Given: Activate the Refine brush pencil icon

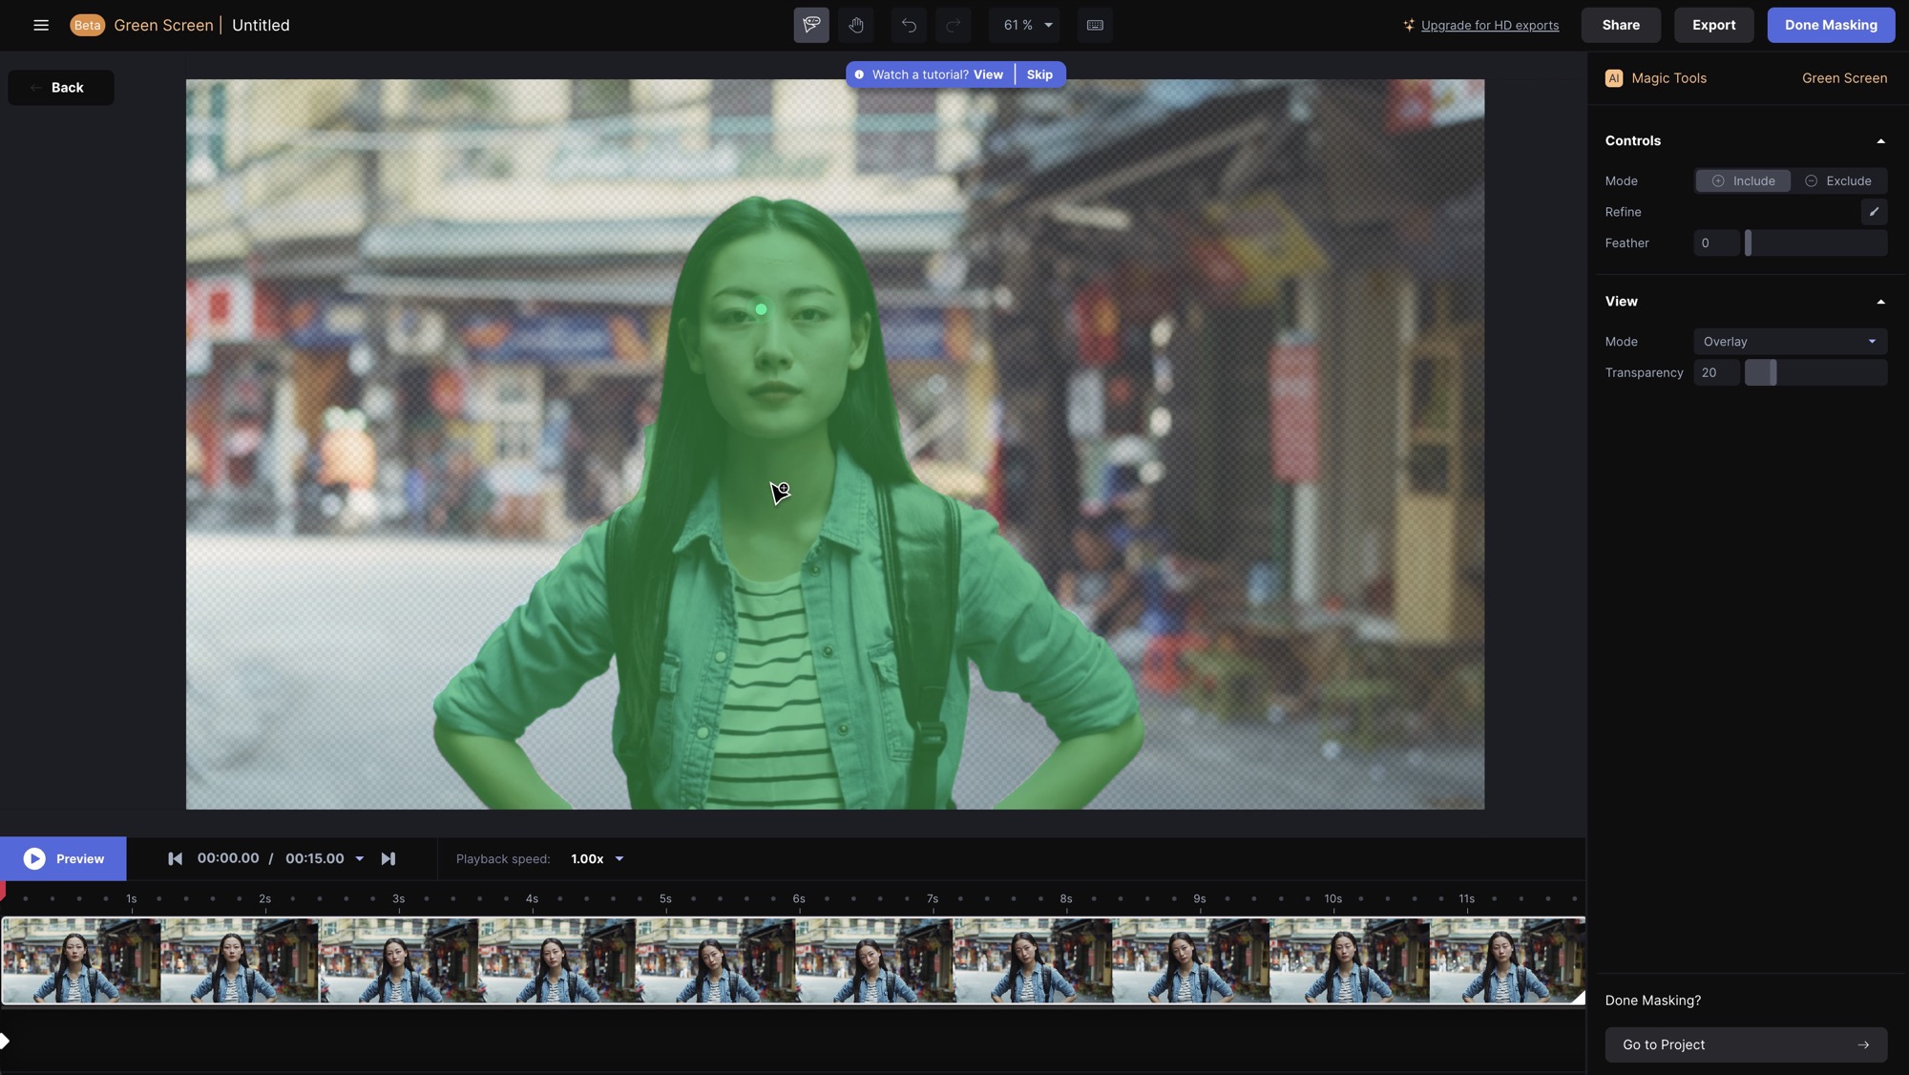Looking at the screenshot, I should (x=1874, y=212).
